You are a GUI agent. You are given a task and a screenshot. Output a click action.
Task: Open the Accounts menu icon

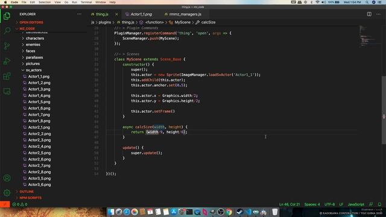point(7,178)
